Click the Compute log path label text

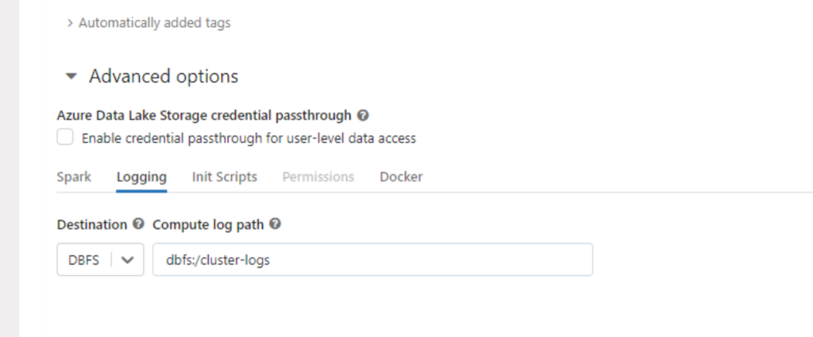pos(209,224)
